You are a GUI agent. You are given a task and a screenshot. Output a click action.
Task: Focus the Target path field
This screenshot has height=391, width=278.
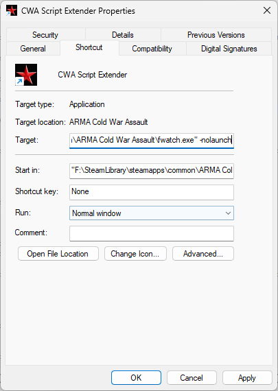click(x=152, y=141)
